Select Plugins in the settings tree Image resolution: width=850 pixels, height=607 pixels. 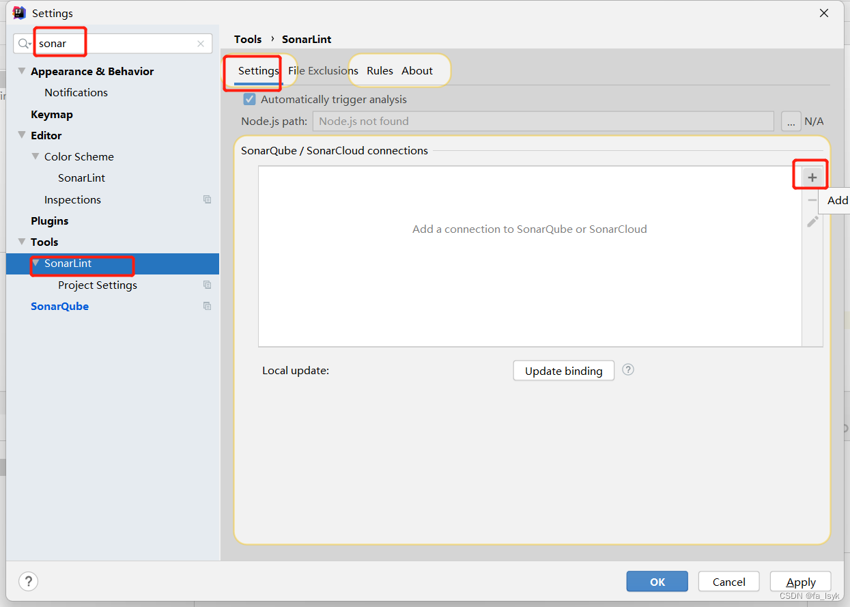click(50, 221)
